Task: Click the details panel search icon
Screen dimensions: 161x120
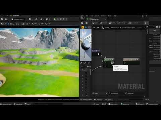Action: (x=82, y=66)
